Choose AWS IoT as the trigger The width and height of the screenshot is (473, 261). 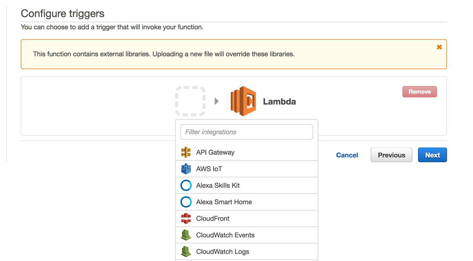[209, 169]
